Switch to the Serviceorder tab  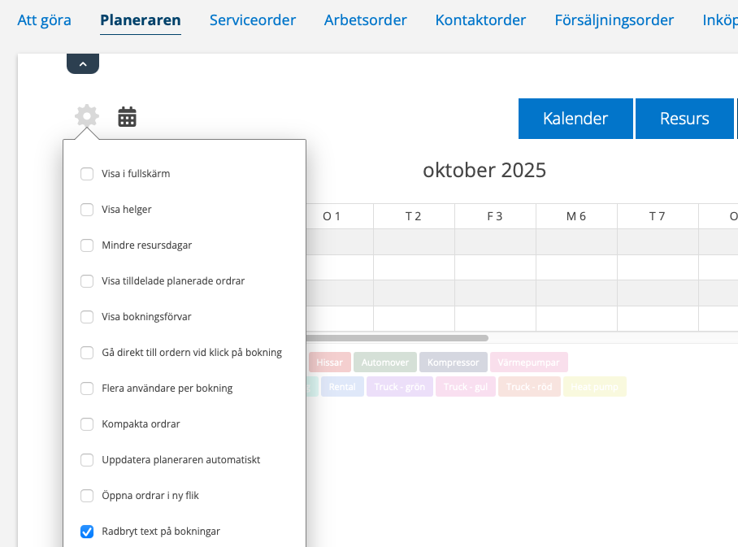pos(252,20)
